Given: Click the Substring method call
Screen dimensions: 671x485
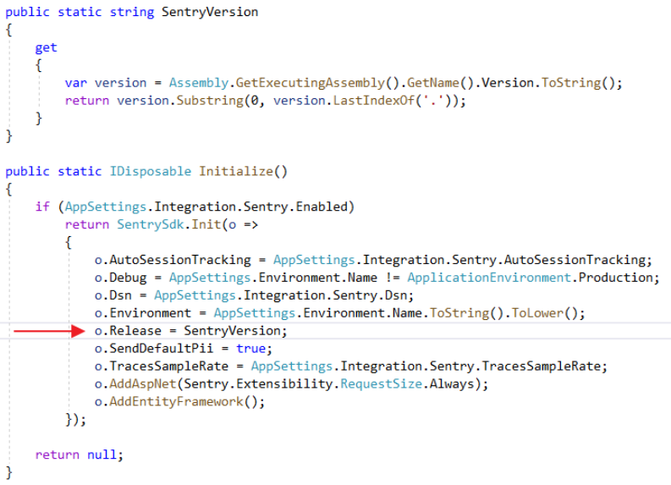Looking at the screenshot, I should 210,101.
